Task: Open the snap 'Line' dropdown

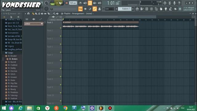Action: pos(109,9)
